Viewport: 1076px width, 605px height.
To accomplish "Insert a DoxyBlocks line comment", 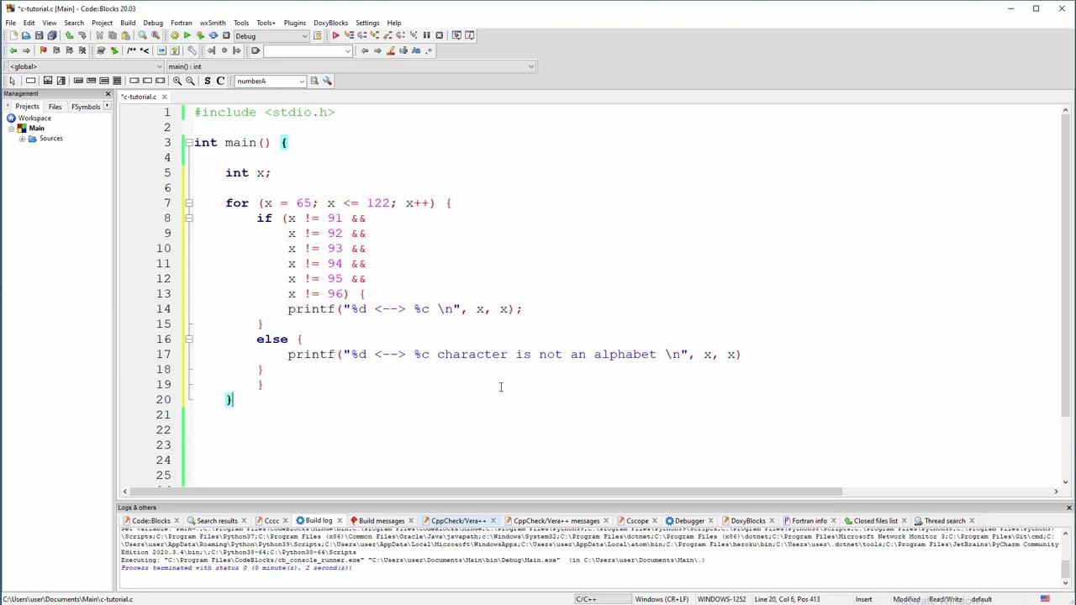I will point(145,50).
